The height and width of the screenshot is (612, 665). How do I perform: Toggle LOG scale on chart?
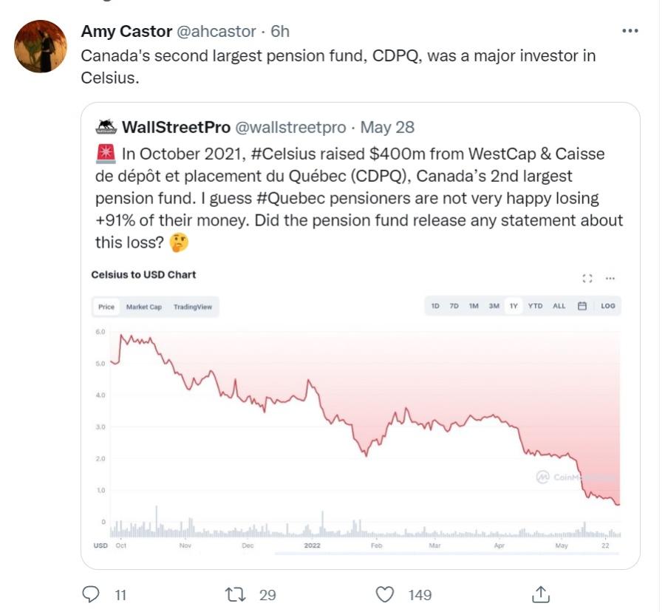click(608, 306)
